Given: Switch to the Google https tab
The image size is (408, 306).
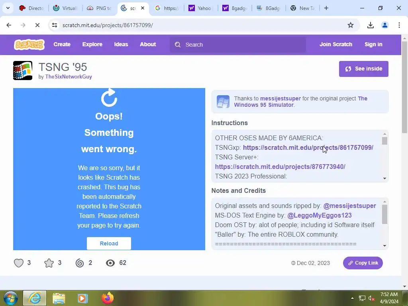Looking at the screenshot, I should click(x=167, y=8).
